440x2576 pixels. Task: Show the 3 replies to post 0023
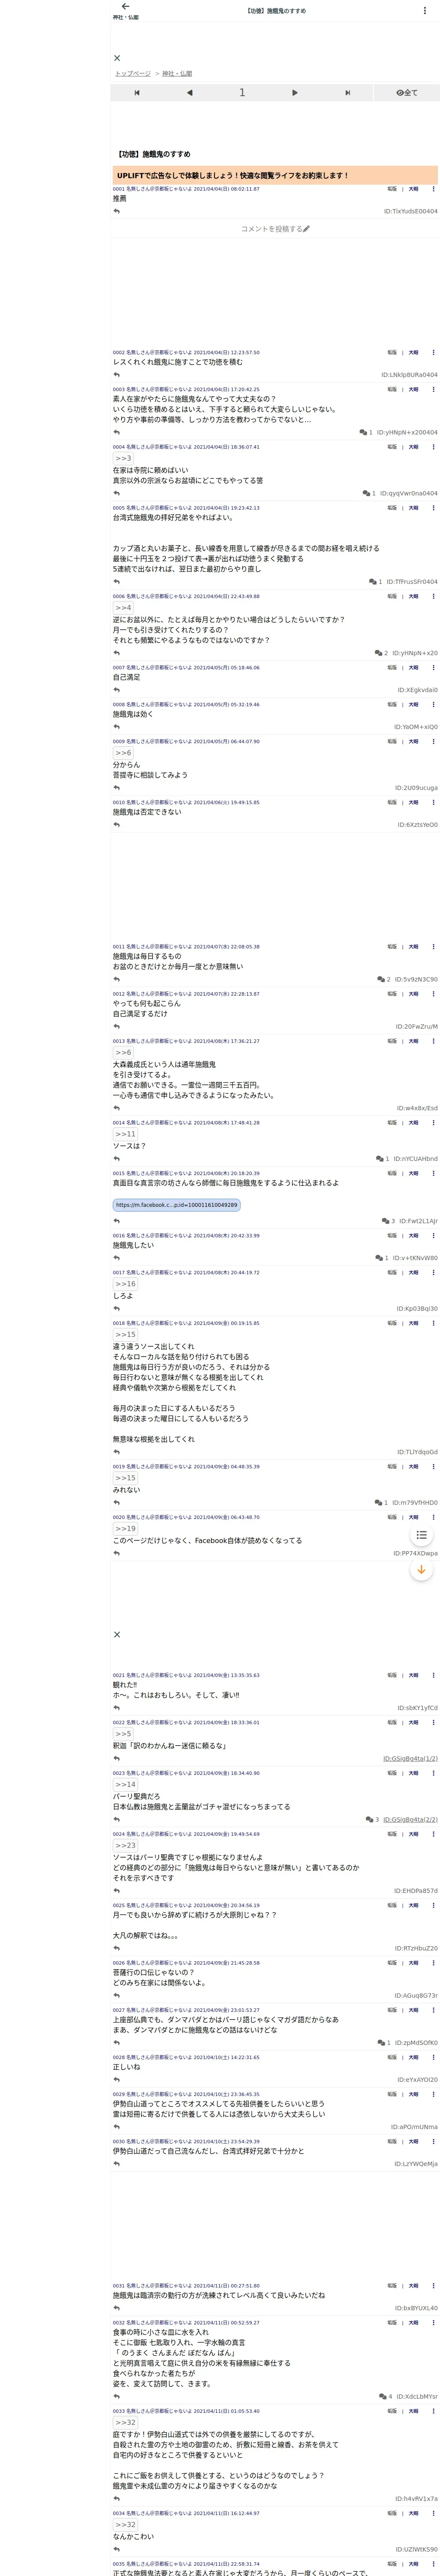pyautogui.click(x=373, y=1820)
